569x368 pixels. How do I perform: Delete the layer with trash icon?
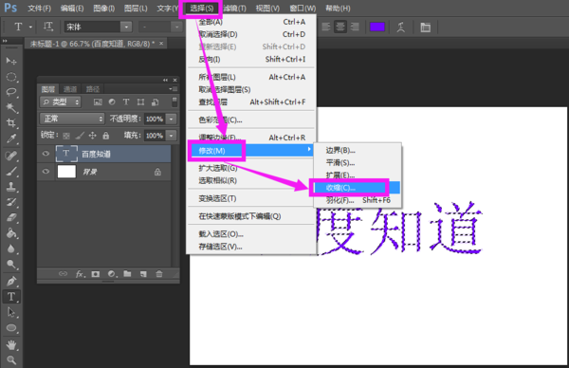(159, 274)
